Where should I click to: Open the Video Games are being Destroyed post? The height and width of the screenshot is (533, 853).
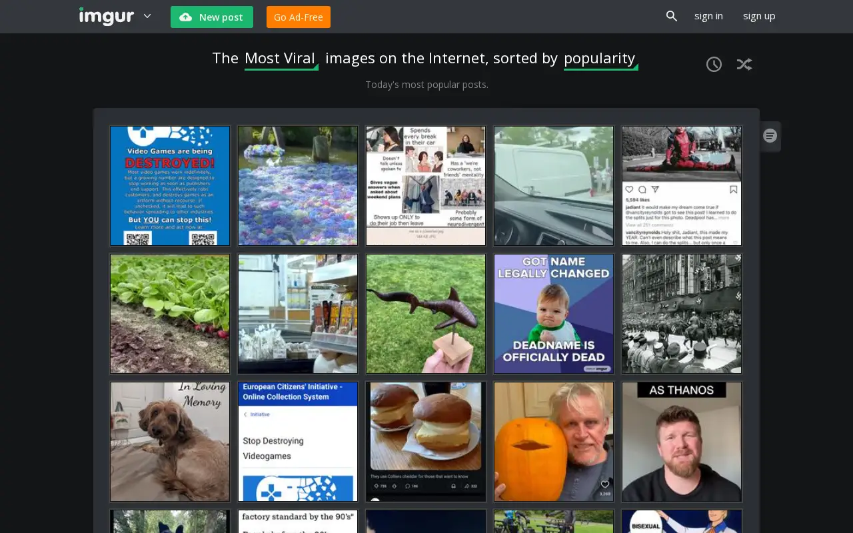[170, 186]
